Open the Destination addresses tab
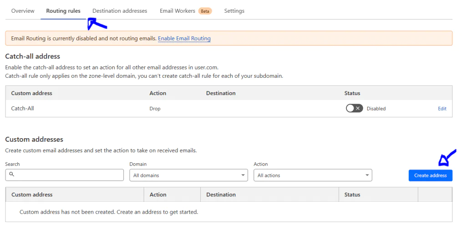This screenshot has width=466, height=240. point(120,11)
